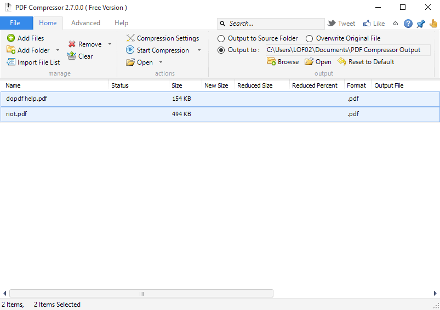Expand the Add Folder dropdown arrow

[x=58, y=50]
